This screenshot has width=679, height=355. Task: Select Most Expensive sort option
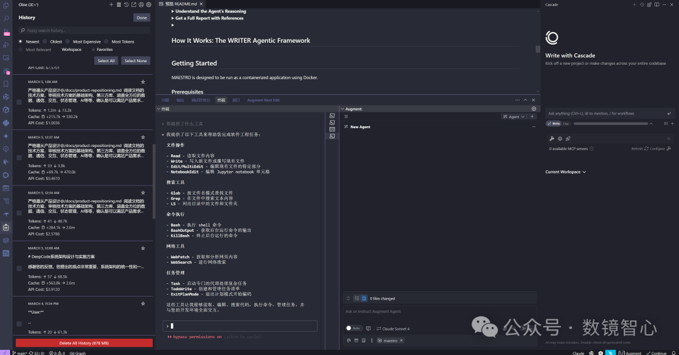pyautogui.click(x=67, y=41)
